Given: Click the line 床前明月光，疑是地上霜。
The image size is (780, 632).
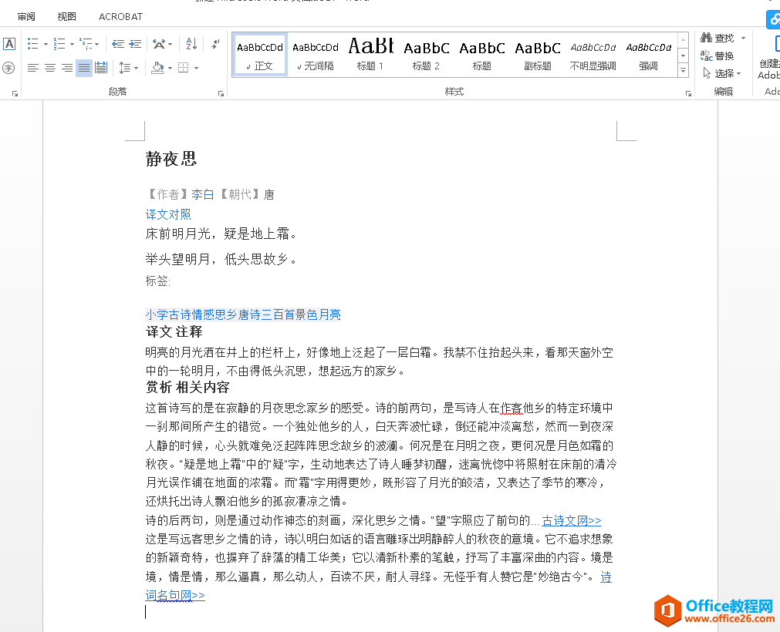Looking at the screenshot, I should coord(221,234).
